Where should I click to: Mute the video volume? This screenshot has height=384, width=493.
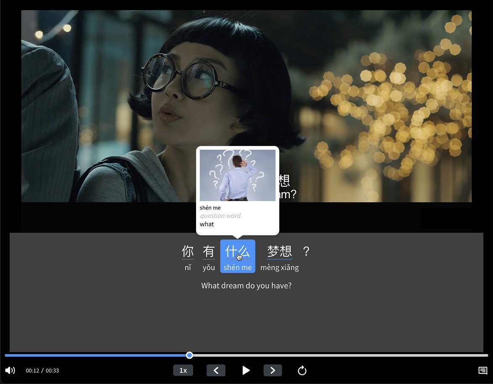10,370
